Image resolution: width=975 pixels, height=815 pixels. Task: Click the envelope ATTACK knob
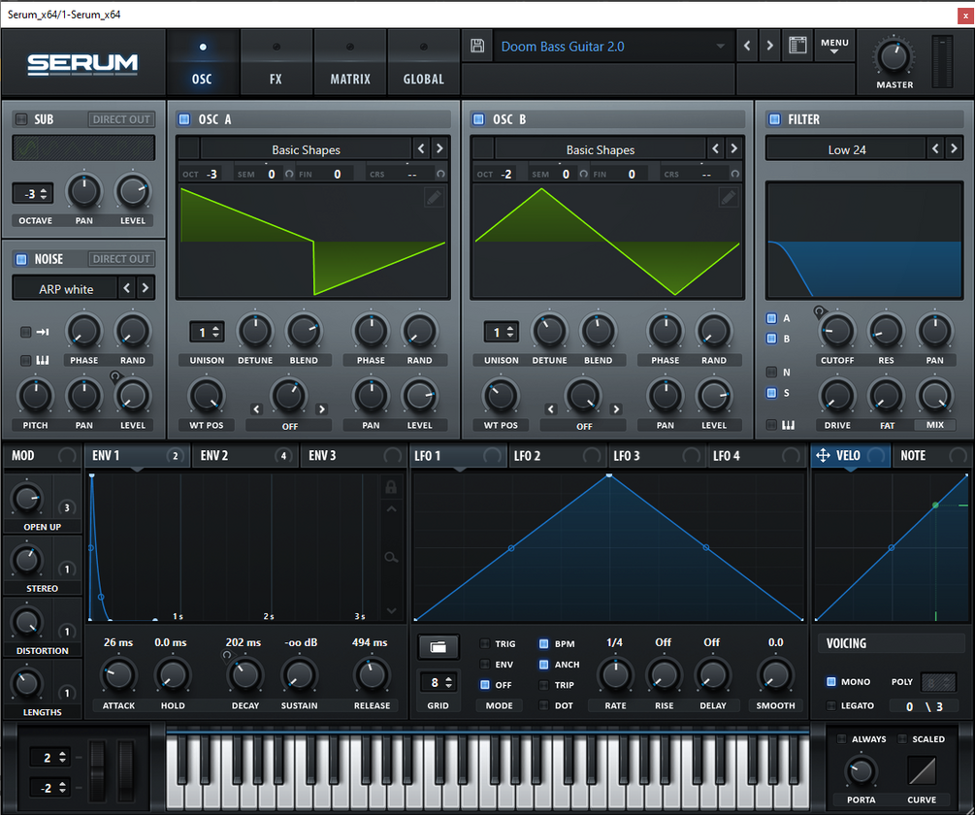tap(118, 675)
